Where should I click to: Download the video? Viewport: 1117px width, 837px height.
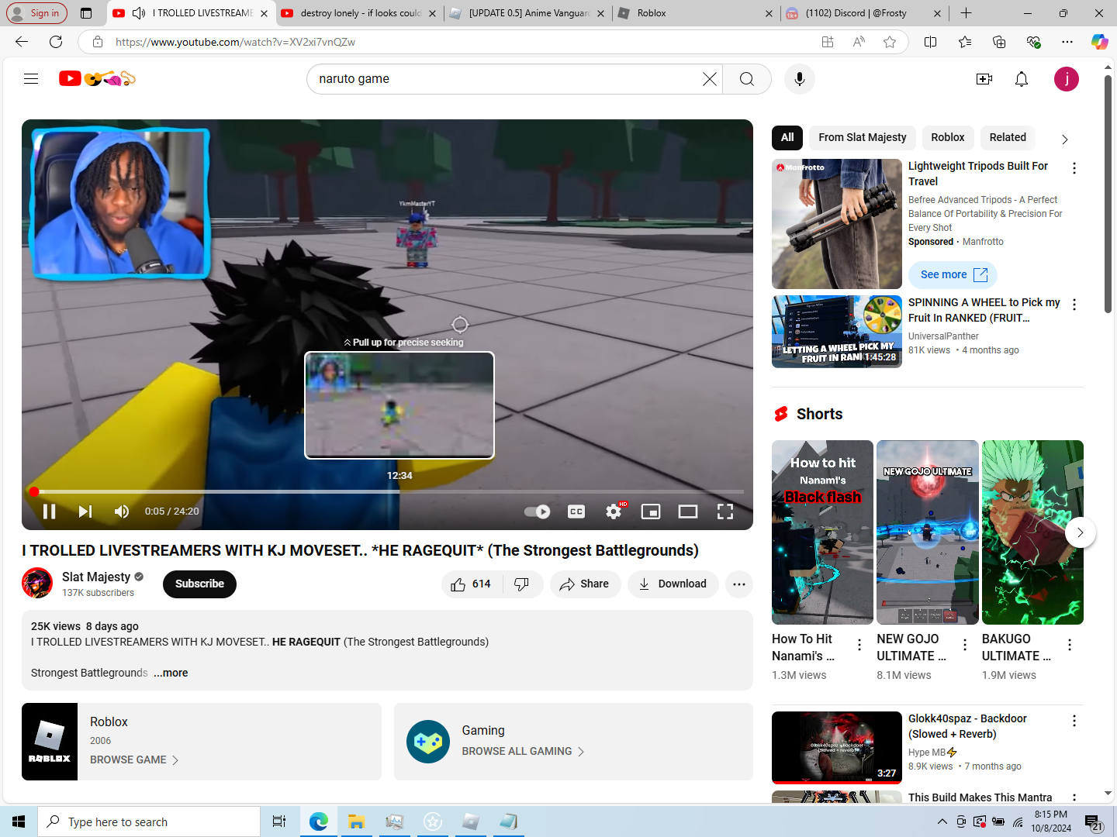tap(673, 584)
